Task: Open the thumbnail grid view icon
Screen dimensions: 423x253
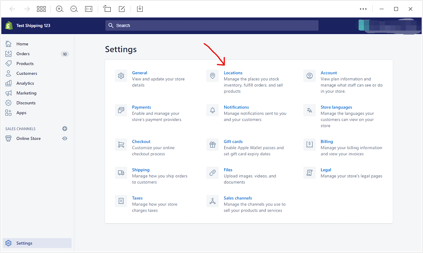Action: pos(41,9)
